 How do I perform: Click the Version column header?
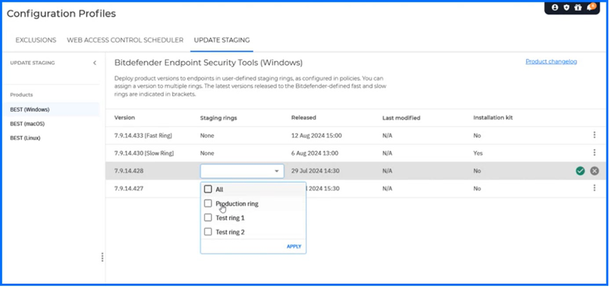point(125,117)
